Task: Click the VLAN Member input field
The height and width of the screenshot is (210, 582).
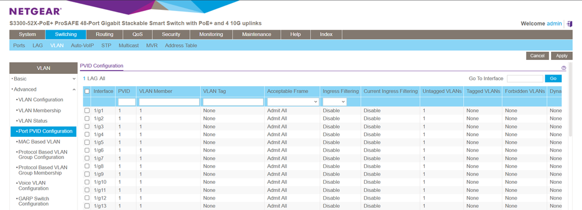Action: tap(170, 102)
